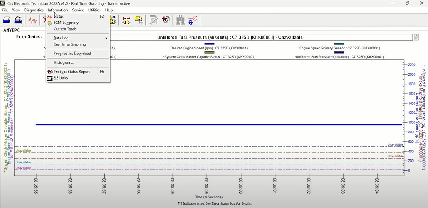Click the blue Desired Engine Speed legend swatch
This screenshot has width=428, height=208.
(x=209, y=44)
